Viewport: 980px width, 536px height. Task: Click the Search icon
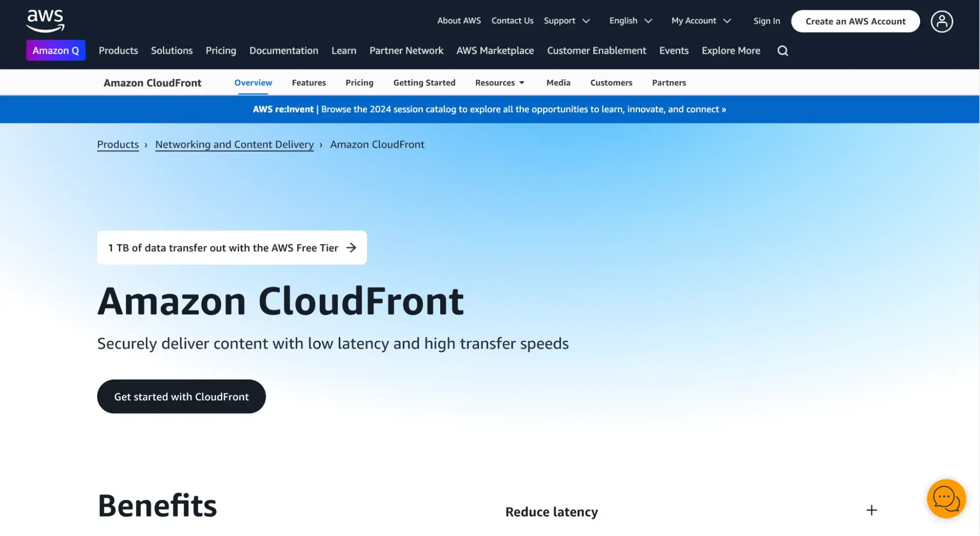click(783, 50)
